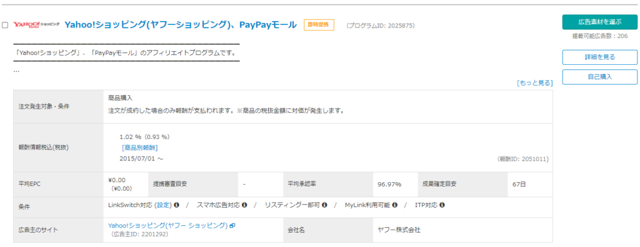640x247 pixels.
Task: Click the 広告主ID: 2201292 text
Action: click(x=139, y=235)
